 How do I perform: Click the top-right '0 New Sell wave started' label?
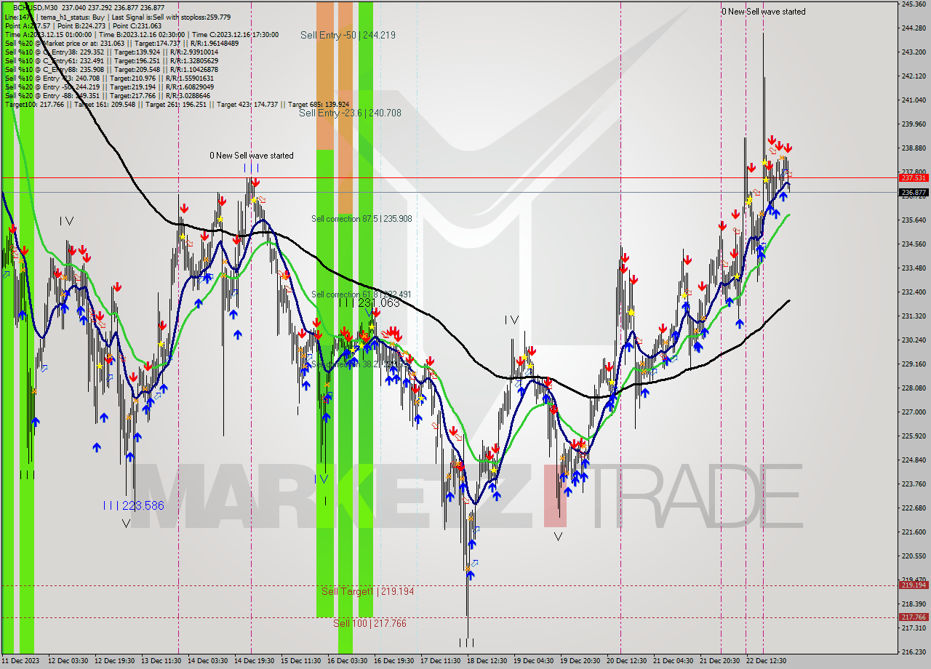pos(763,12)
